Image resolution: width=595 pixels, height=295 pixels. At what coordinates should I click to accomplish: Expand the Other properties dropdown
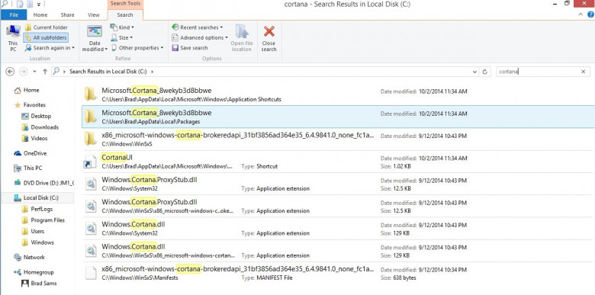tap(137, 48)
